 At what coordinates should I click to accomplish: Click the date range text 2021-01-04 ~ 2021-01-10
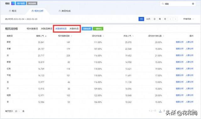25,19
